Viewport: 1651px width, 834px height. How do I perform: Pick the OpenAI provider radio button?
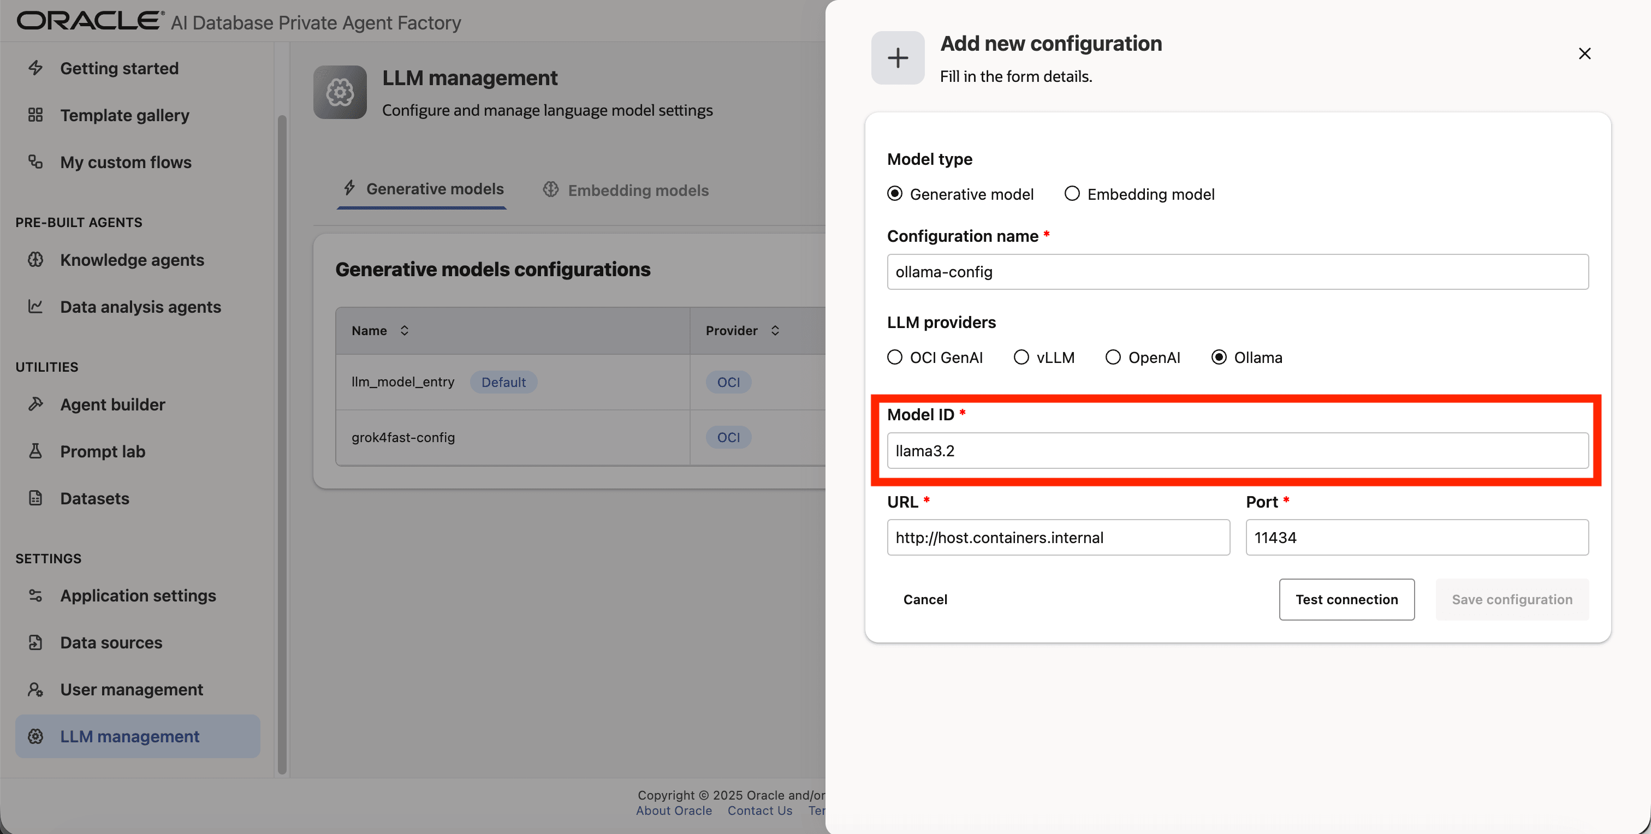(1113, 357)
